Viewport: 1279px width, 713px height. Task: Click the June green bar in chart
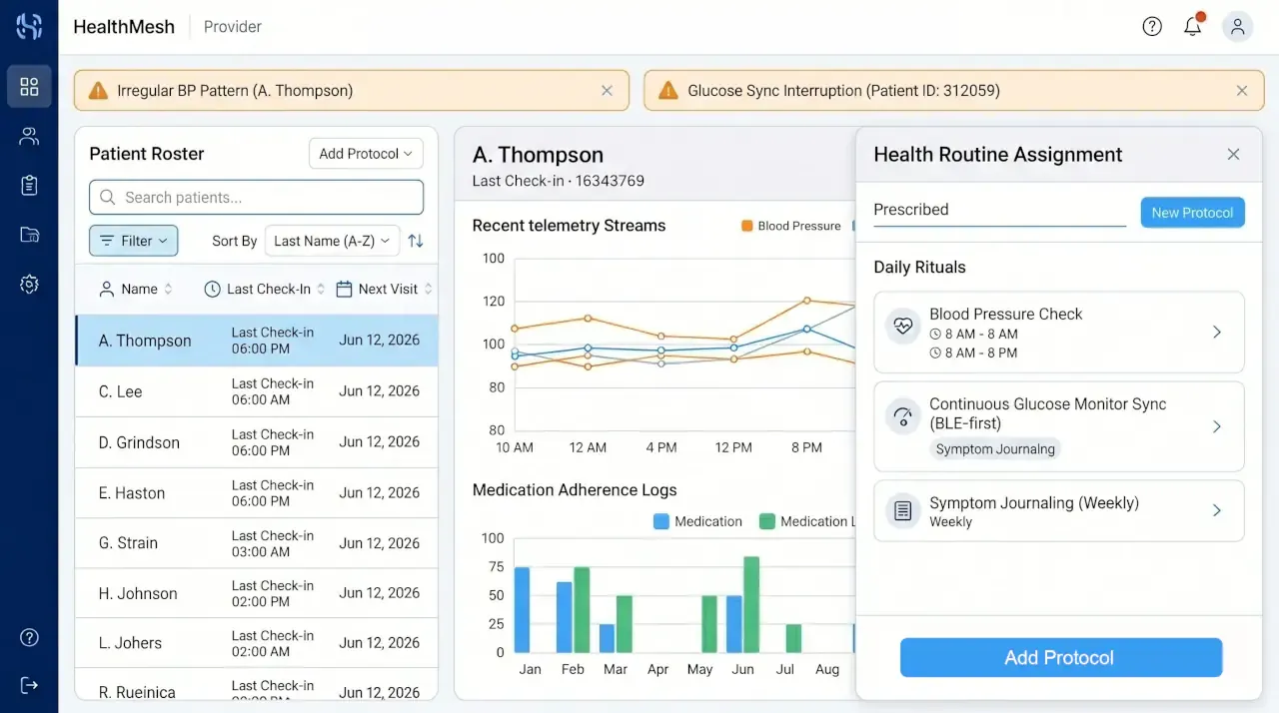point(751,604)
